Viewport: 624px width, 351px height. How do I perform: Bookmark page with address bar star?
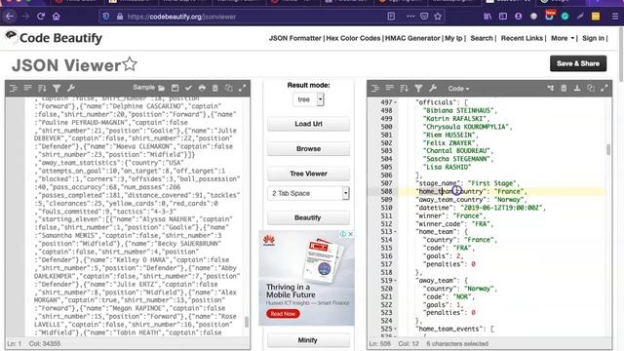(x=438, y=17)
